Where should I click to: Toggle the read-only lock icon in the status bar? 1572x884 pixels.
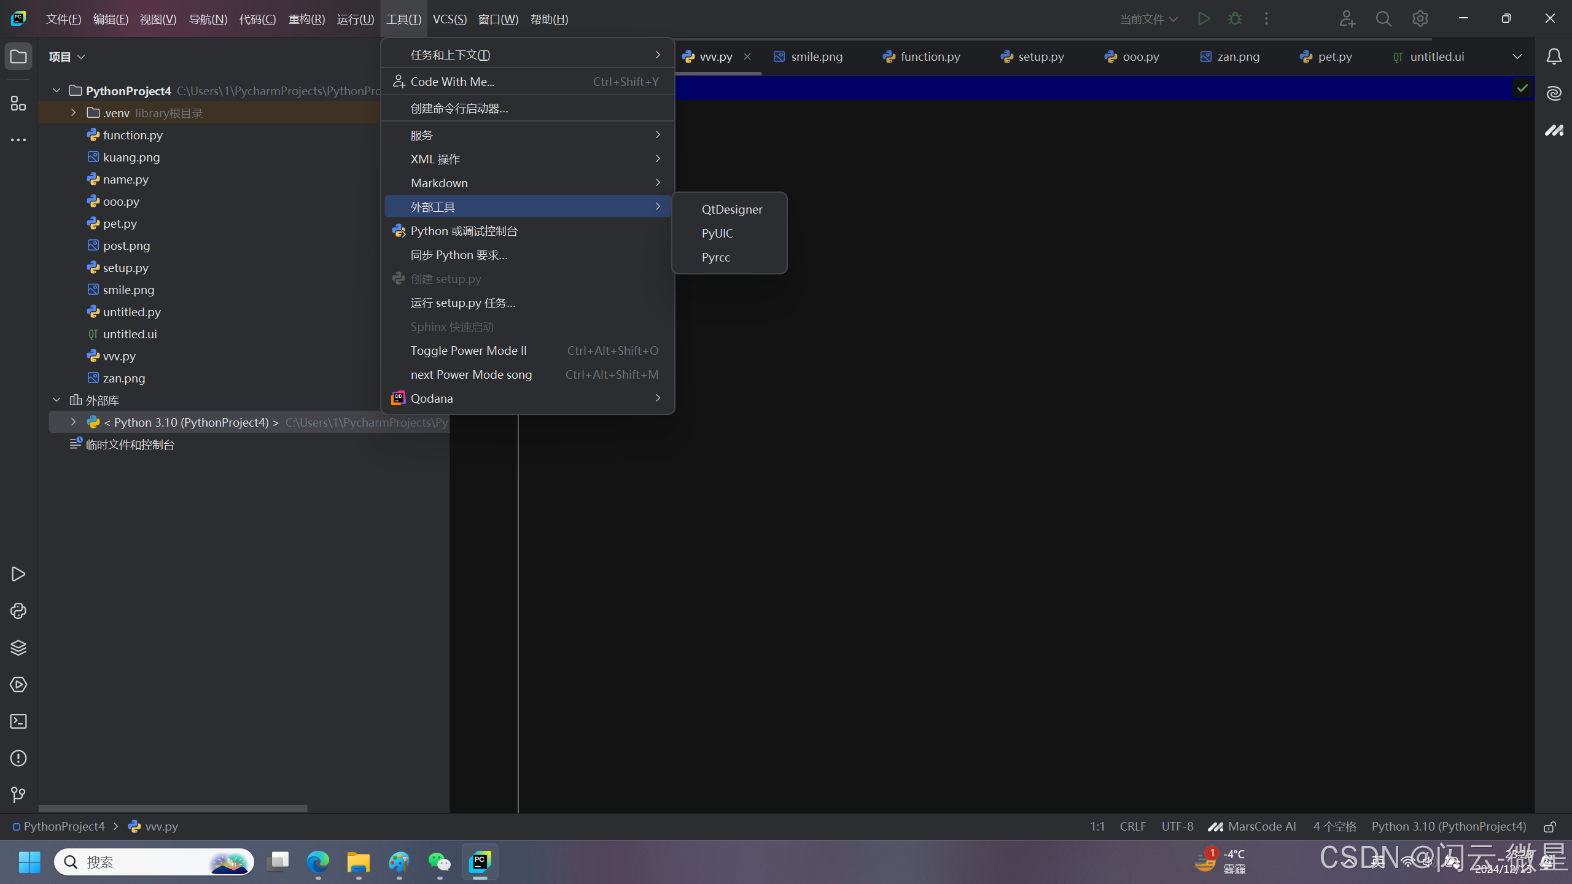pyautogui.click(x=1550, y=827)
